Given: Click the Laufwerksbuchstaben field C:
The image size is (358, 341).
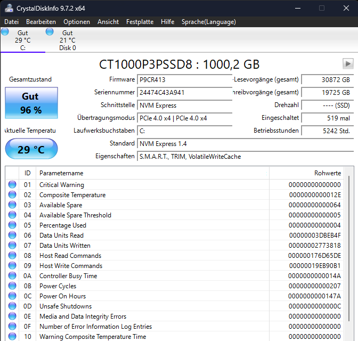Looking at the screenshot, I should pyautogui.click(x=184, y=131).
